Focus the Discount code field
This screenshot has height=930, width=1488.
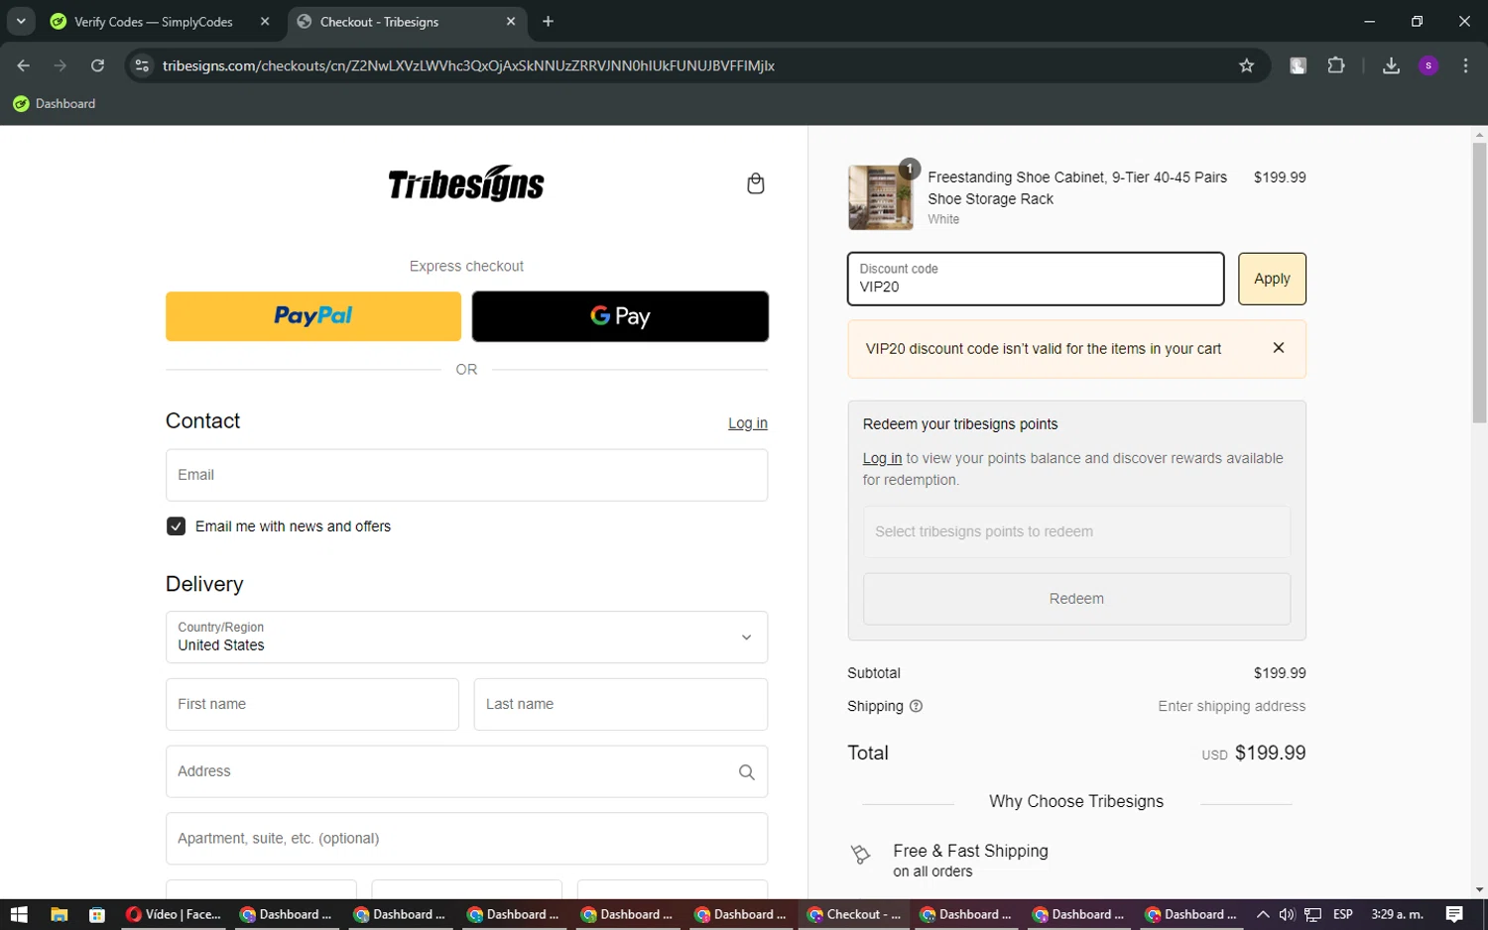(1036, 279)
